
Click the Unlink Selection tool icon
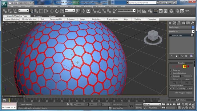pos(10,11)
